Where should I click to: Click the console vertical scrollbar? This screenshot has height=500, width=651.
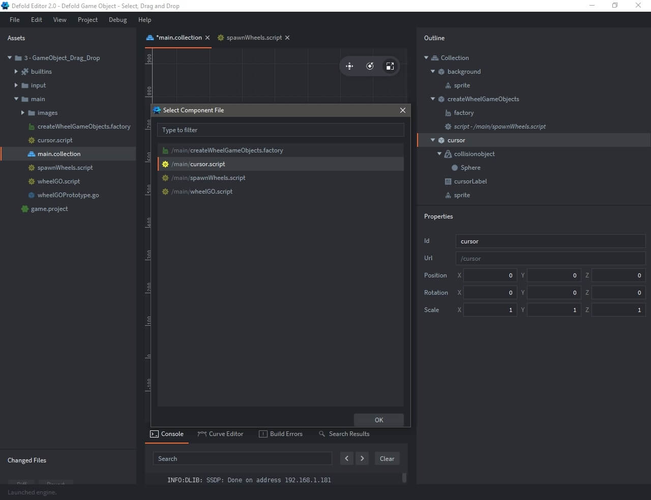click(x=404, y=478)
